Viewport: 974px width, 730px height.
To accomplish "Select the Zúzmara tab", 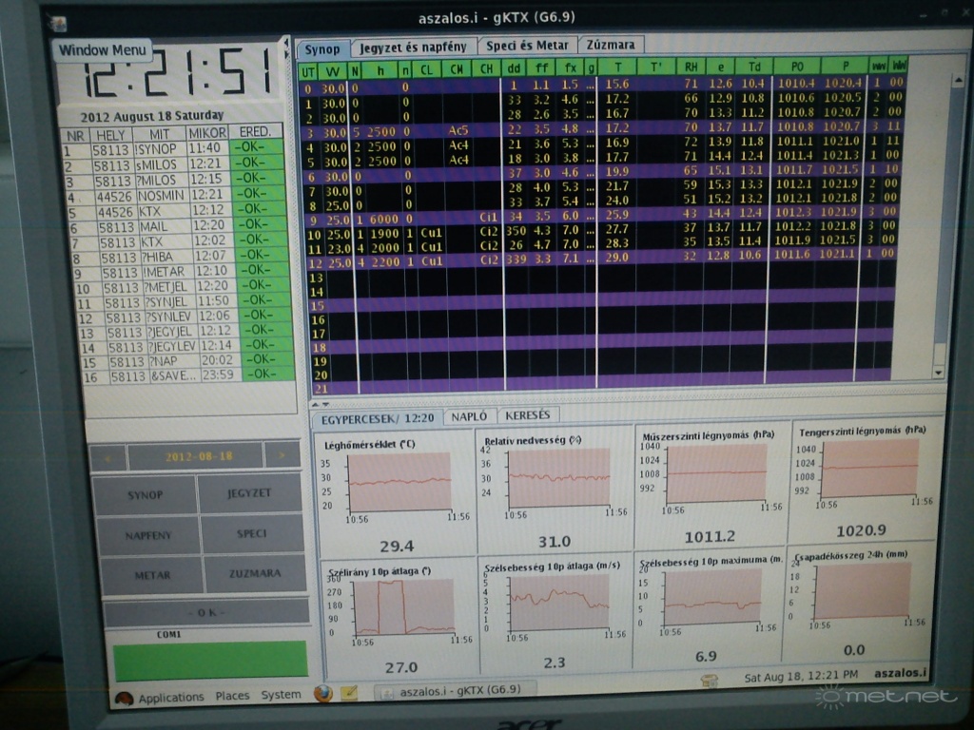I will coord(611,45).
